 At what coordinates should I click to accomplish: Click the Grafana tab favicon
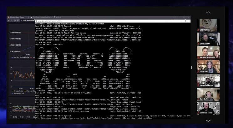[9, 17]
